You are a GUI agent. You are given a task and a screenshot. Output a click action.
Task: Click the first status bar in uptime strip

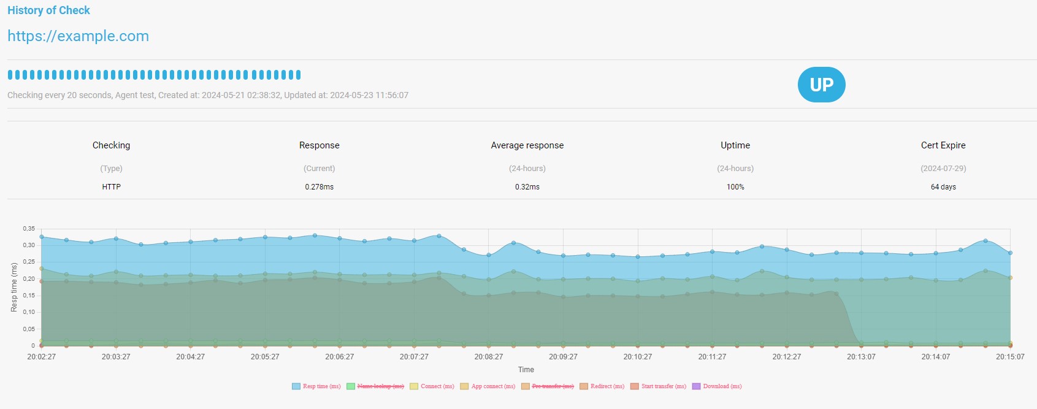point(10,75)
